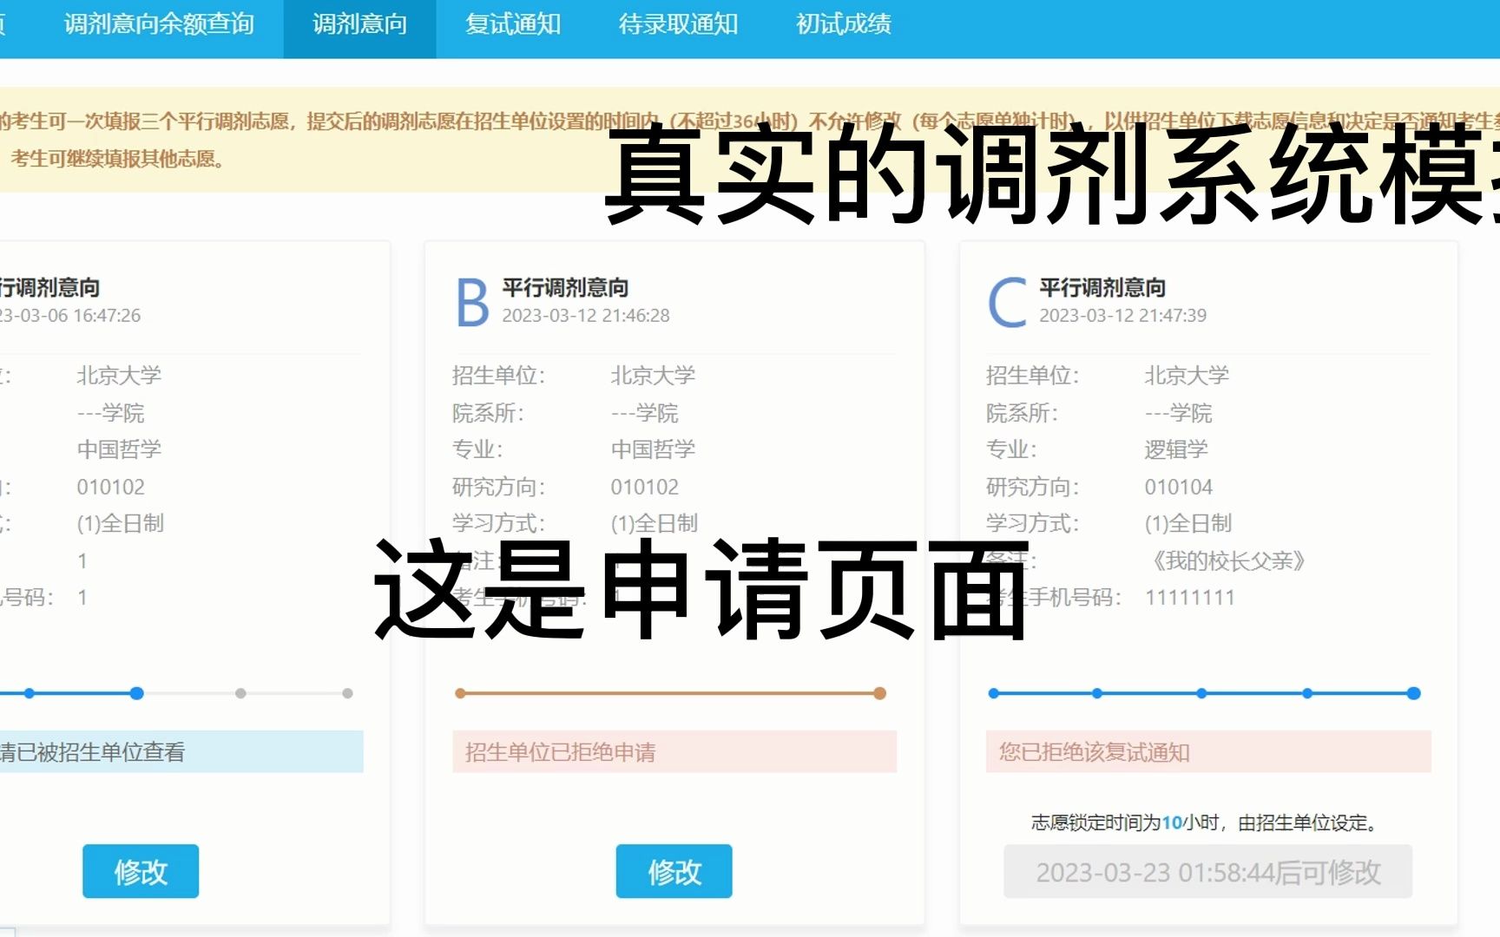Click (1)全日制 study mode in card B
The image size is (1500, 937).
[654, 523]
